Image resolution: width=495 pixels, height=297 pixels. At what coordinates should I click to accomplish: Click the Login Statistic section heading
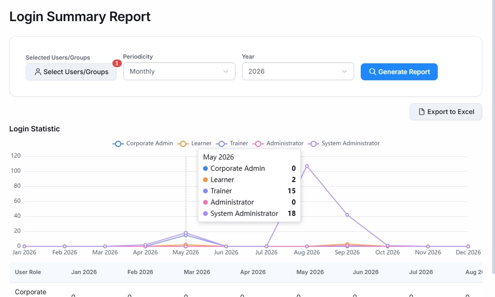click(x=34, y=129)
